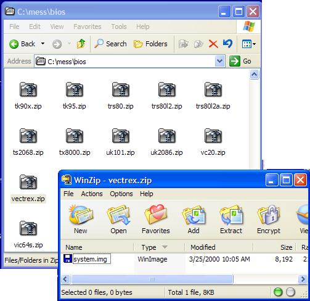The image size is (310, 301).
Task: Open WinZip Actions menu
Action: pos(92,194)
